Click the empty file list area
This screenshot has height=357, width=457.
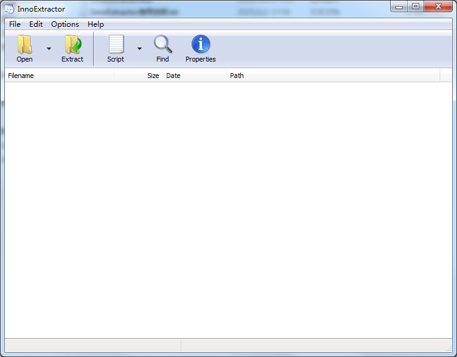[228, 207]
